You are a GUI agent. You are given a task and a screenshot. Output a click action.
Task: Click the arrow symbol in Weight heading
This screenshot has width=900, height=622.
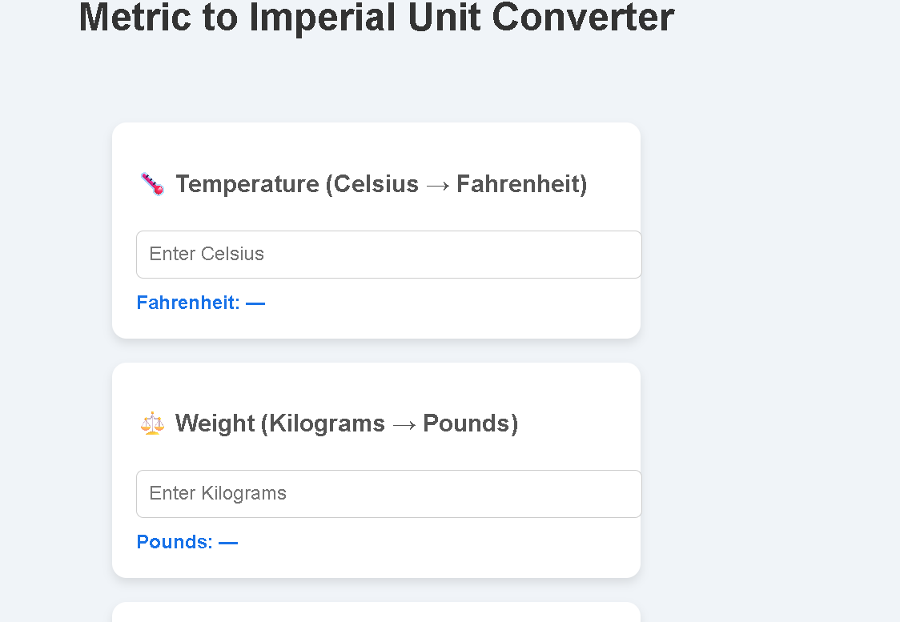(404, 423)
